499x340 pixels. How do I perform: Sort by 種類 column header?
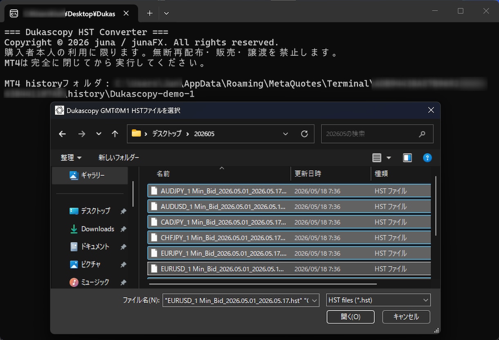tap(401, 174)
